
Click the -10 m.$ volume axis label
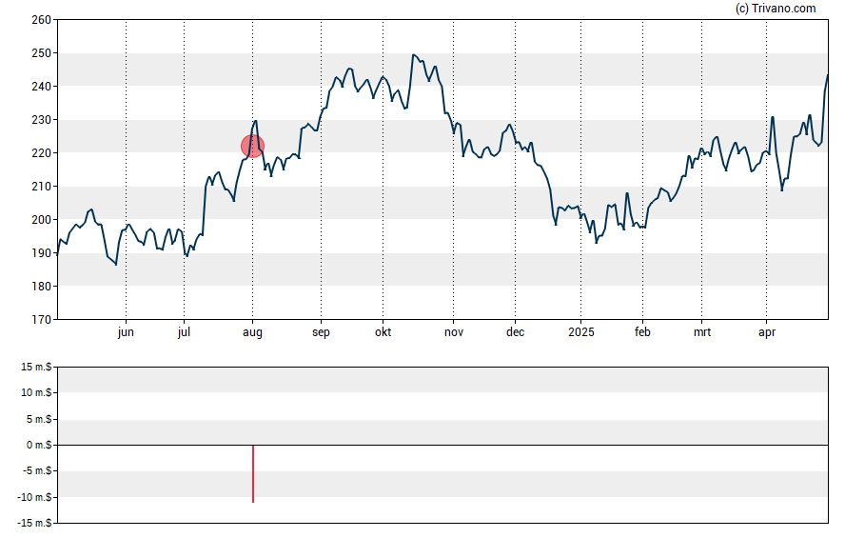[x=34, y=497]
